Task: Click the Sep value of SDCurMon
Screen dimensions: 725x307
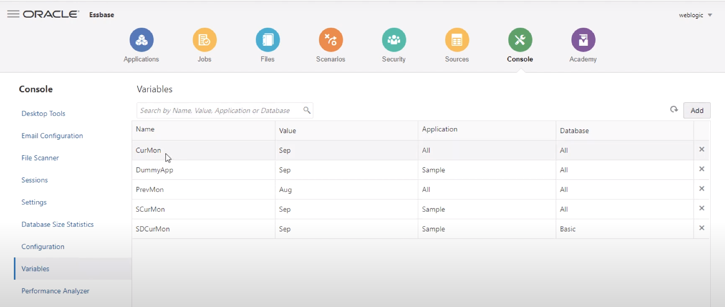Action: tap(285, 229)
